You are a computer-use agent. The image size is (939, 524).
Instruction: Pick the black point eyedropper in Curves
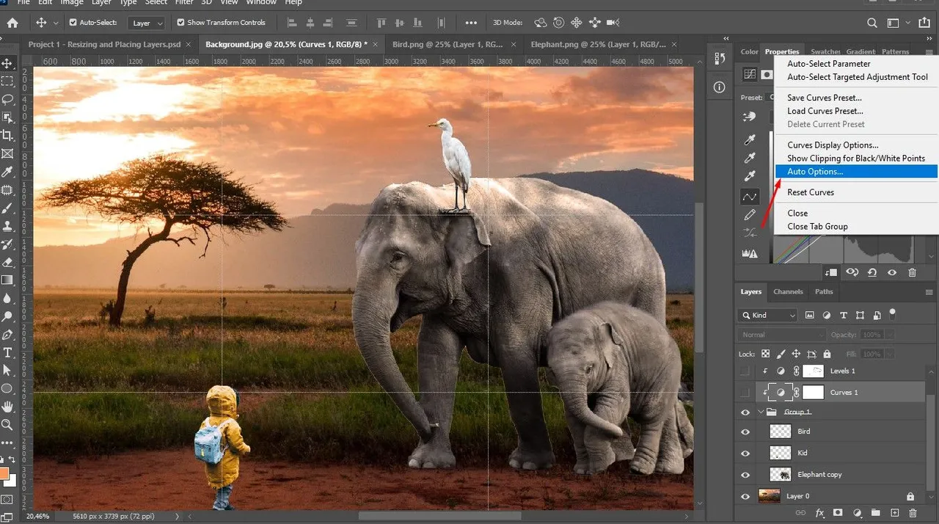click(750, 139)
